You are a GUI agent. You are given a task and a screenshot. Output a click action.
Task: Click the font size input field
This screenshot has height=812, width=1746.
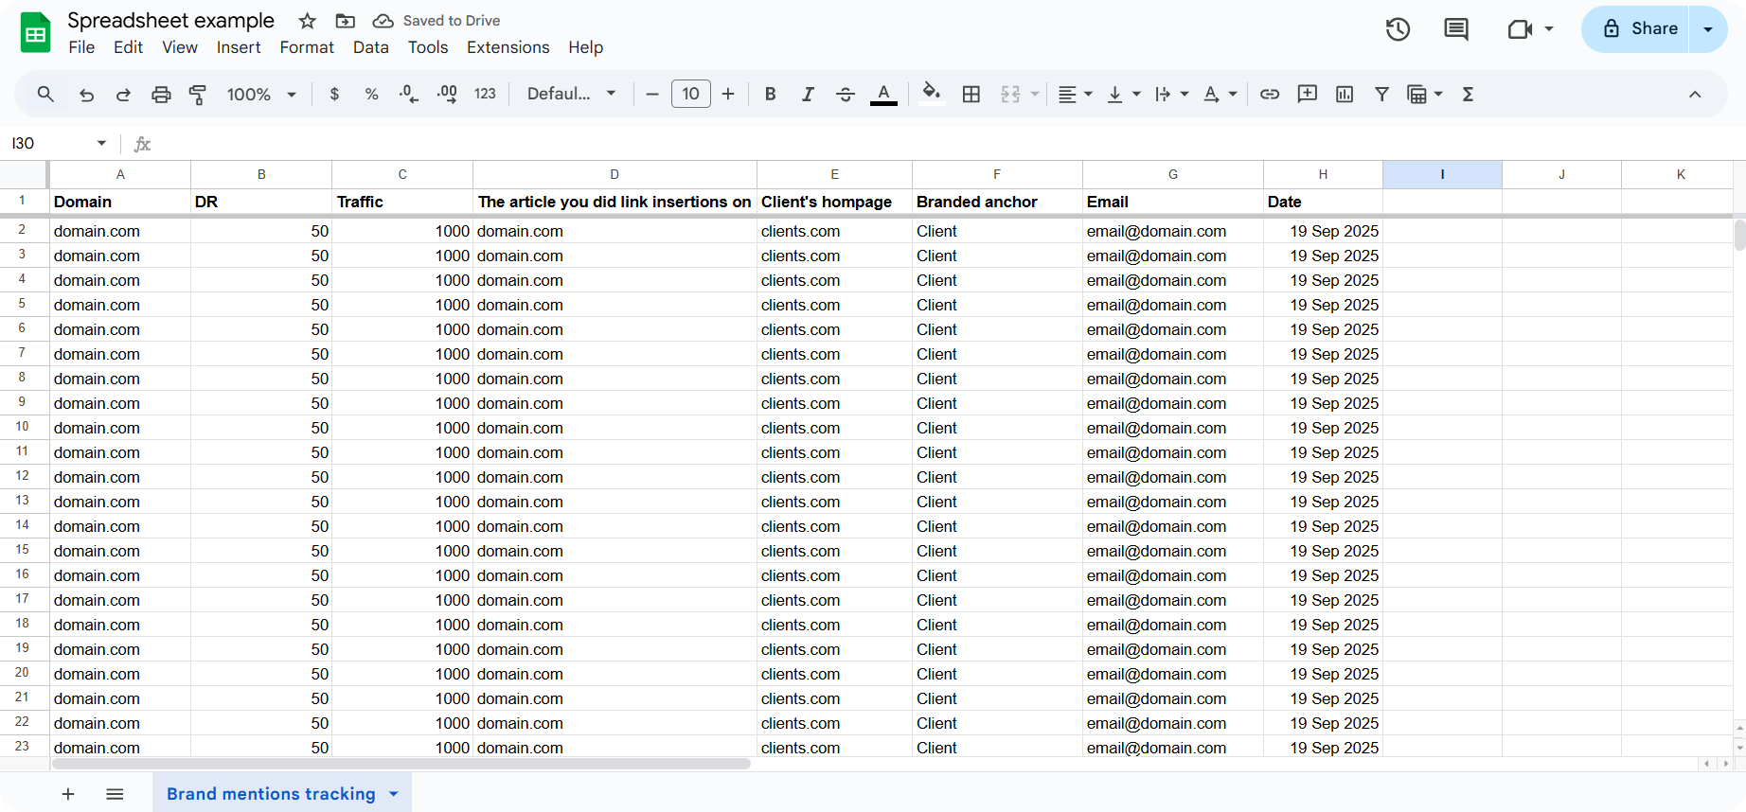[691, 94]
